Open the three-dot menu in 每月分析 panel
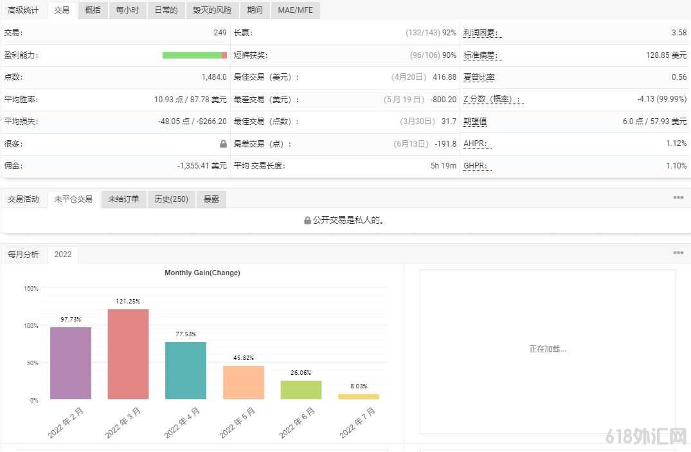 tap(678, 253)
